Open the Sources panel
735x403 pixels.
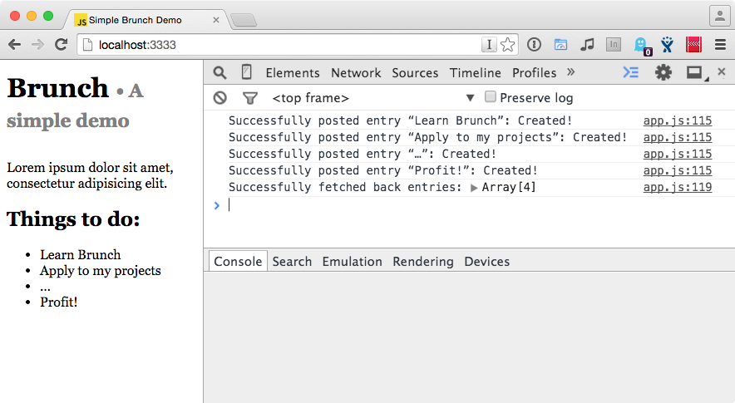[x=415, y=72]
